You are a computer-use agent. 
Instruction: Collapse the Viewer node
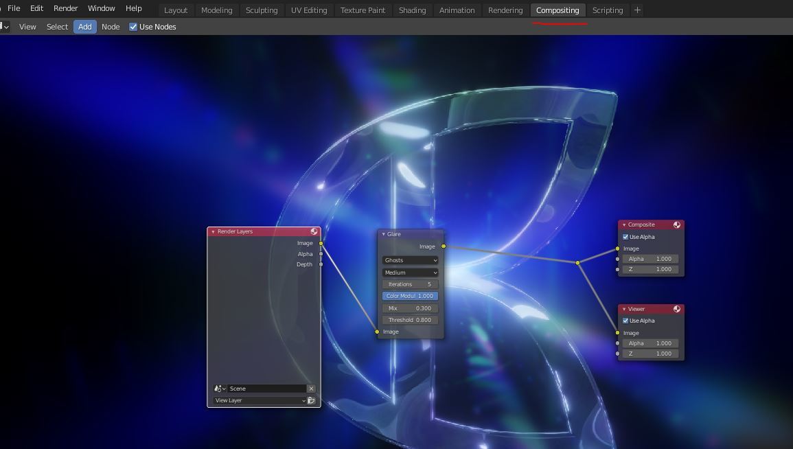click(624, 309)
